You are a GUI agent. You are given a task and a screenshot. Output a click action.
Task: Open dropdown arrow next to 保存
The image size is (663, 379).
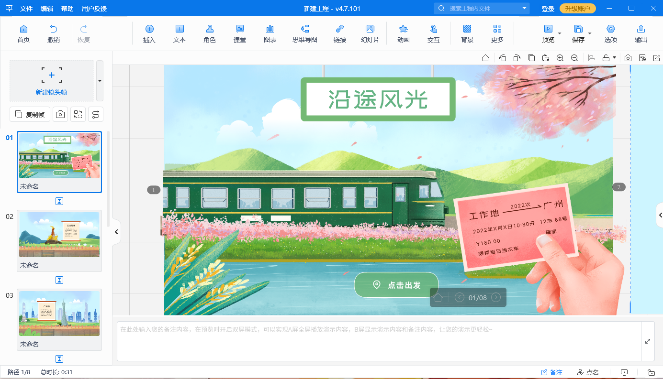[x=590, y=33]
